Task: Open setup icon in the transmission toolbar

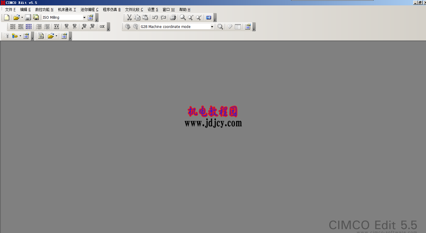Action: click(26, 36)
